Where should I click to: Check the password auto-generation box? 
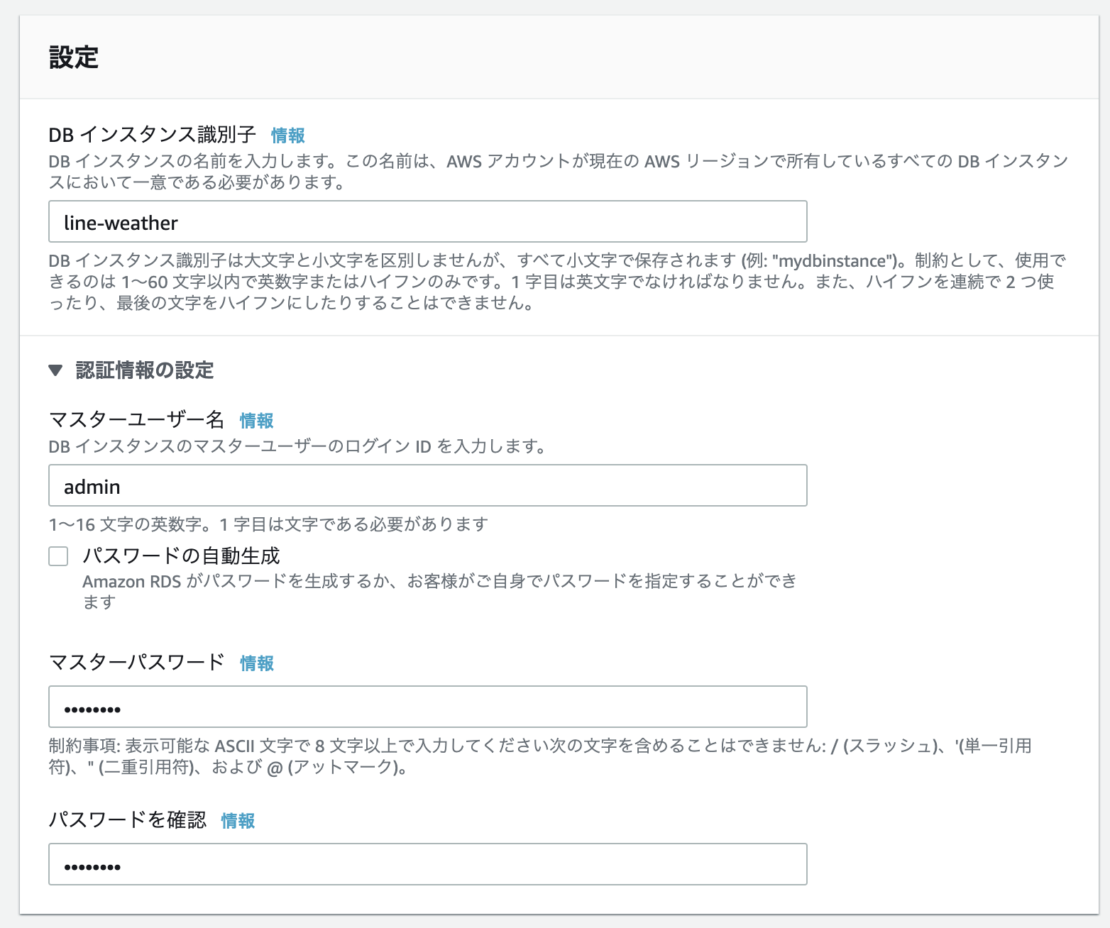tap(57, 556)
